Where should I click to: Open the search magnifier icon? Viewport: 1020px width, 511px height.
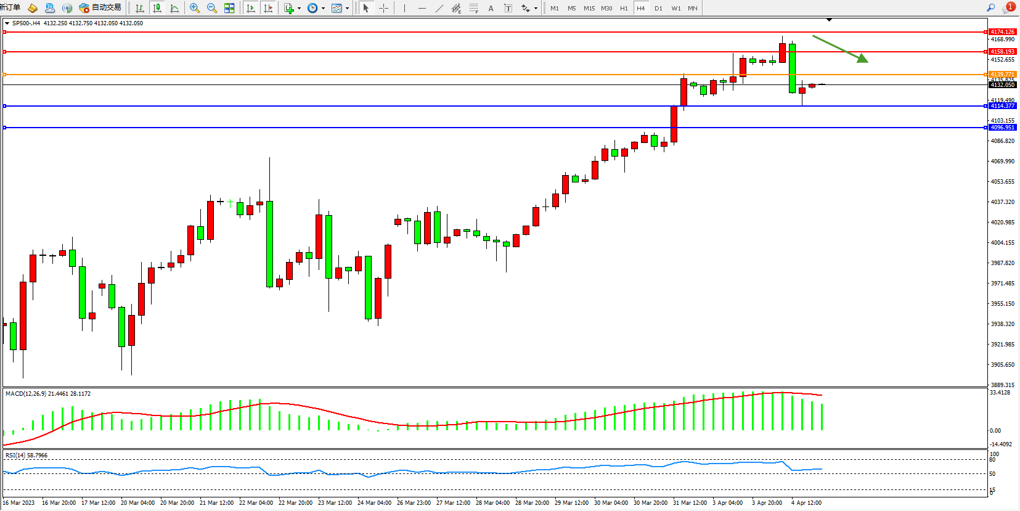(991, 8)
